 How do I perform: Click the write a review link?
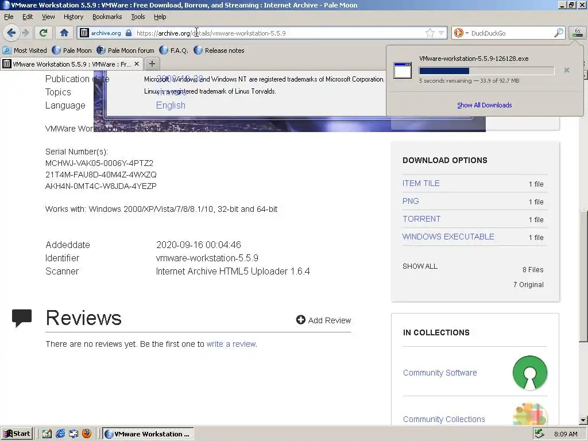231,344
